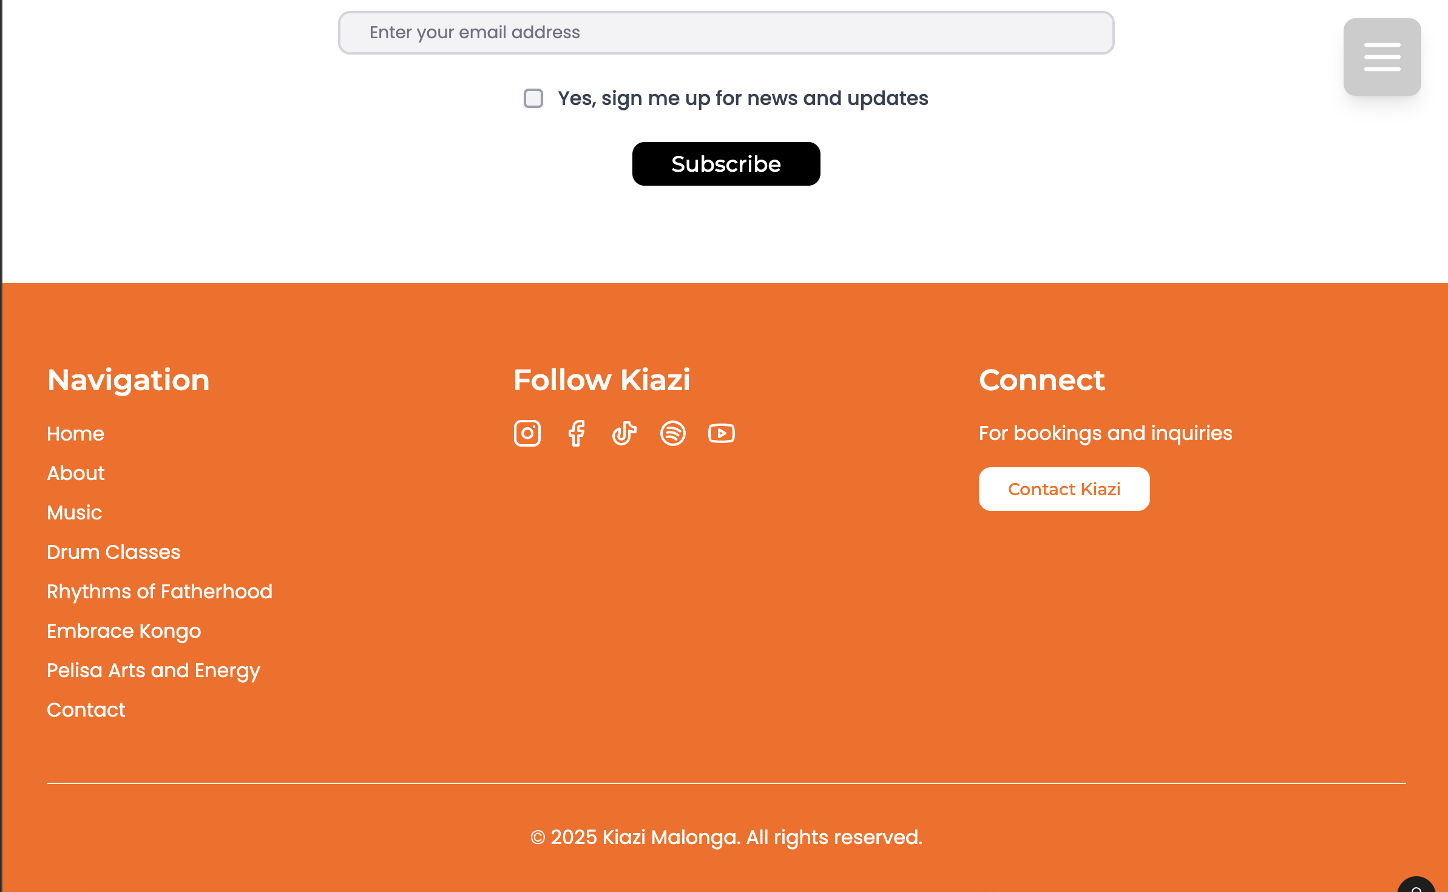Open the Music footer link
The width and height of the screenshot is (1448, 892).
click(75, 513)
